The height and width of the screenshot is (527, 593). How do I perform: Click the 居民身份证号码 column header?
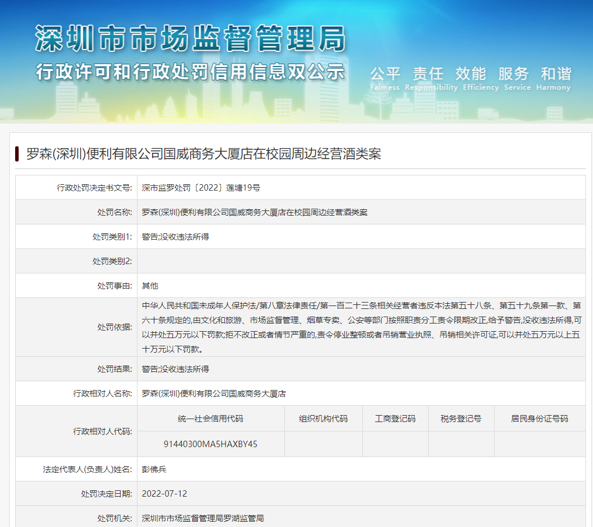tap(539, 419)
